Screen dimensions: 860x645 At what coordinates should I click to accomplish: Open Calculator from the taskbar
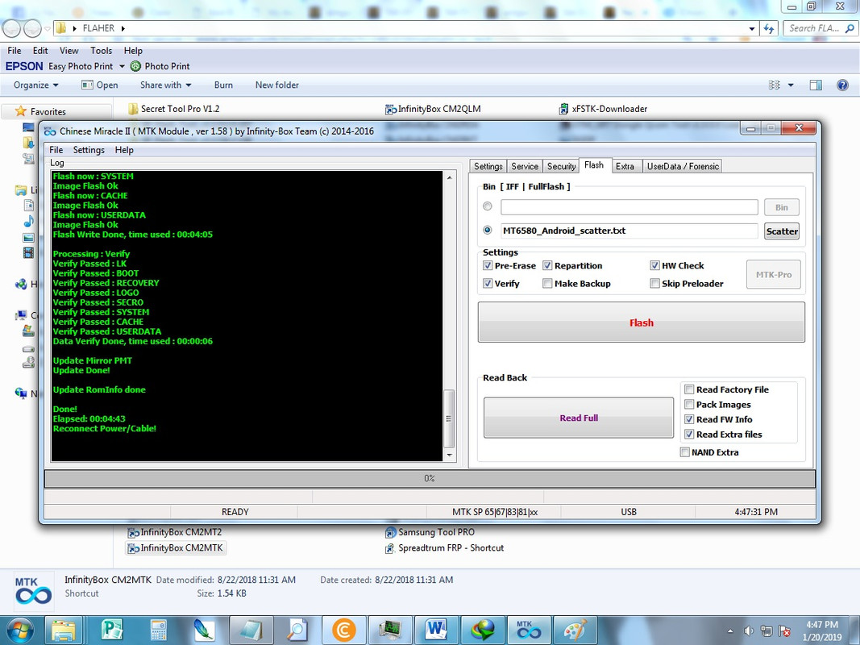159,630
